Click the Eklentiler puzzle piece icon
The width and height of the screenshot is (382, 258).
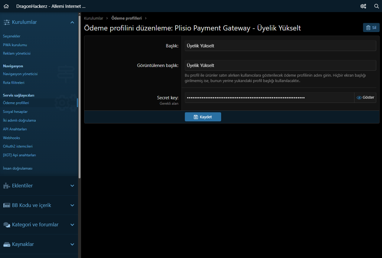coord(7,186)
